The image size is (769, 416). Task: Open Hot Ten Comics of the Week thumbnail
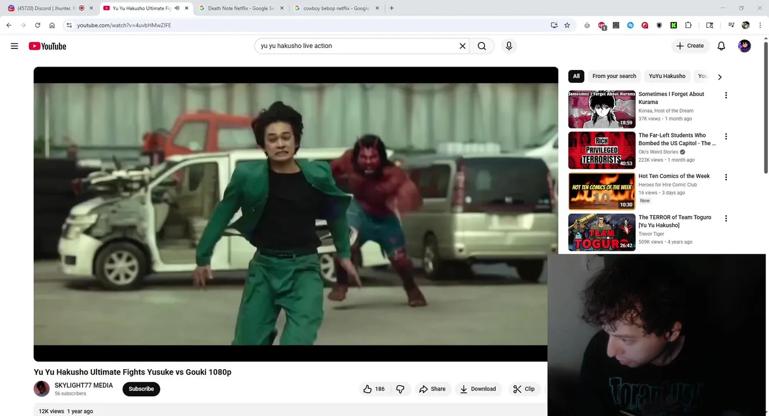pyautogui.click(x=602, y=191)
